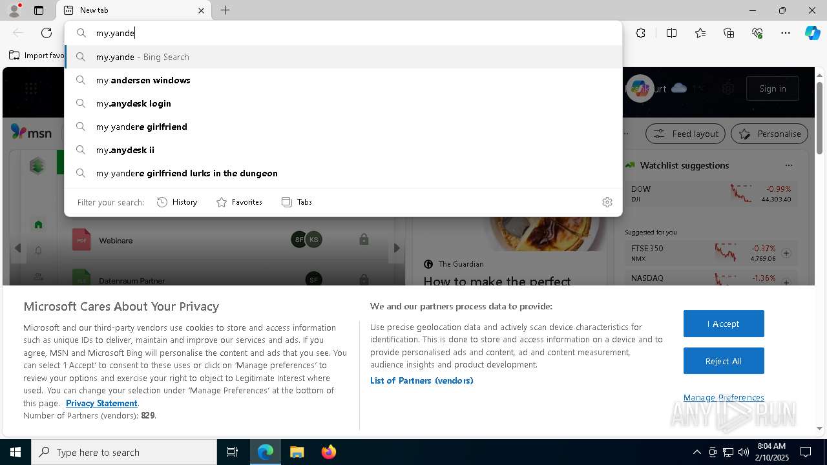Viewport: 827px width, 465px height.
Task: Filter search by Tabs
Action: pos(297,202)
